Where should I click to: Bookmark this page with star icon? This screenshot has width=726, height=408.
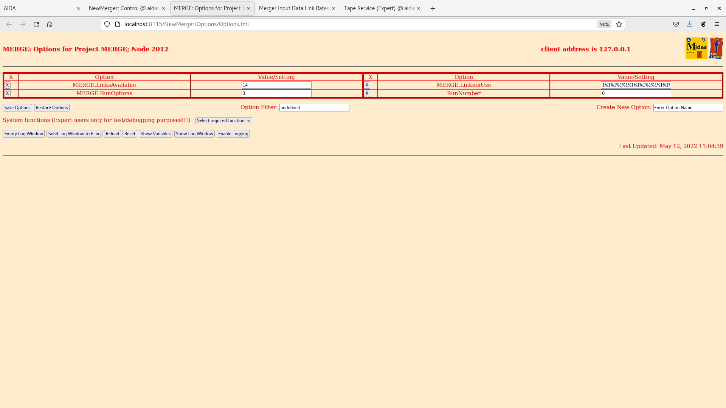point(619,24)
